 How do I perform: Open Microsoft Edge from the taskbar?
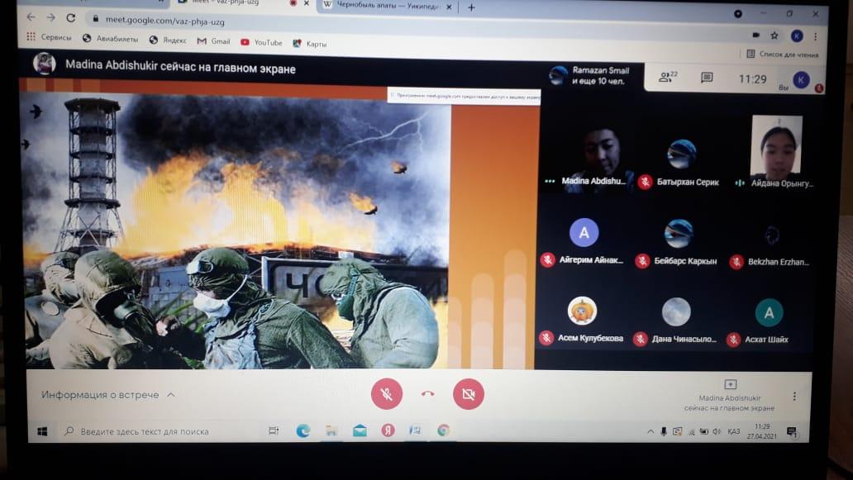click(303, 430)
